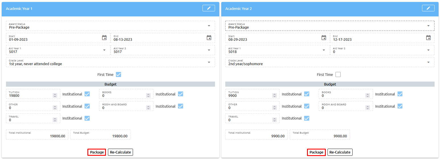Click the pencil edit icon for Academic Year 1

208,8
